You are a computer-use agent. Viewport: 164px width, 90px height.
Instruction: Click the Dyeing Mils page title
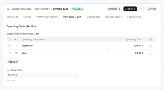click(x=61, y=9)
